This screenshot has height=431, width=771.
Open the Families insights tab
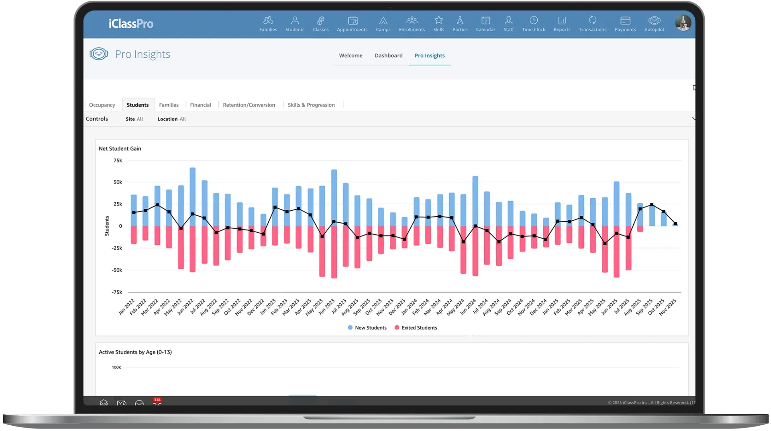tap(169, 105)
